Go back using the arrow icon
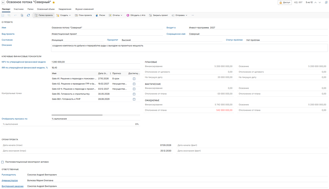 [x=3, y=2]
